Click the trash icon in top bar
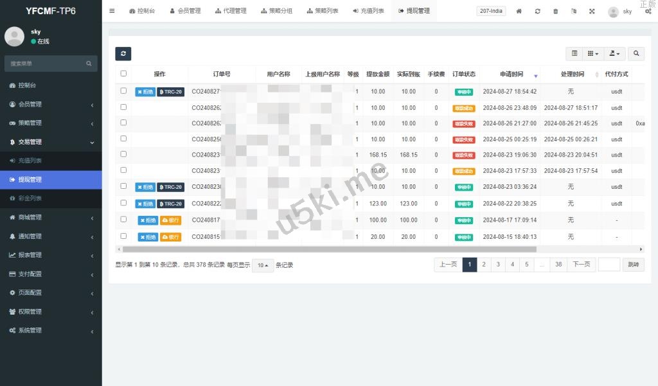The height and width of the screenshot is (386, 658). (555, 12)
